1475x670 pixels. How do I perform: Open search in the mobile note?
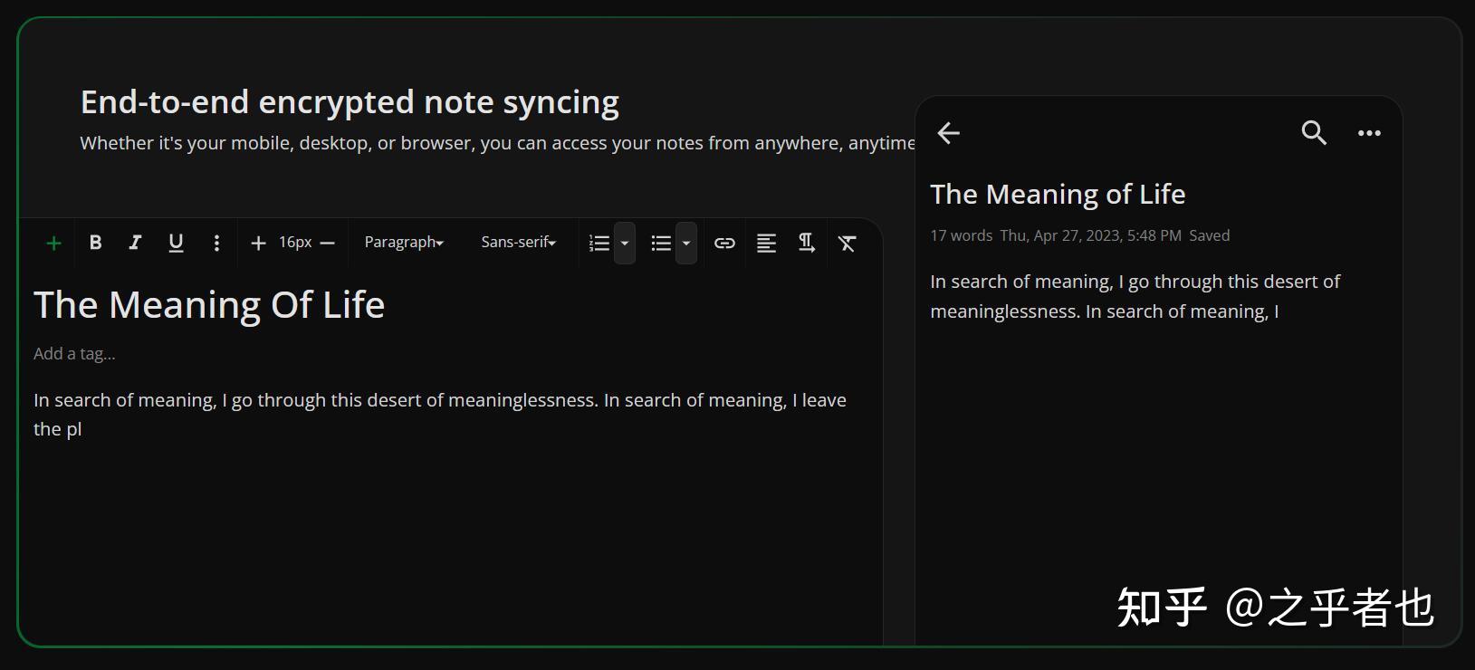pyautogui.click(x=1314, y=133)
